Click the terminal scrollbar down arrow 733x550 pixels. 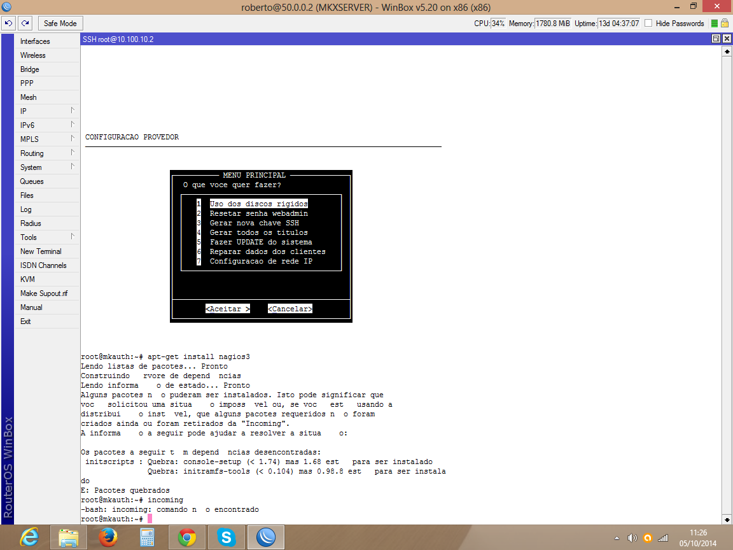click(x=727, y=519)
